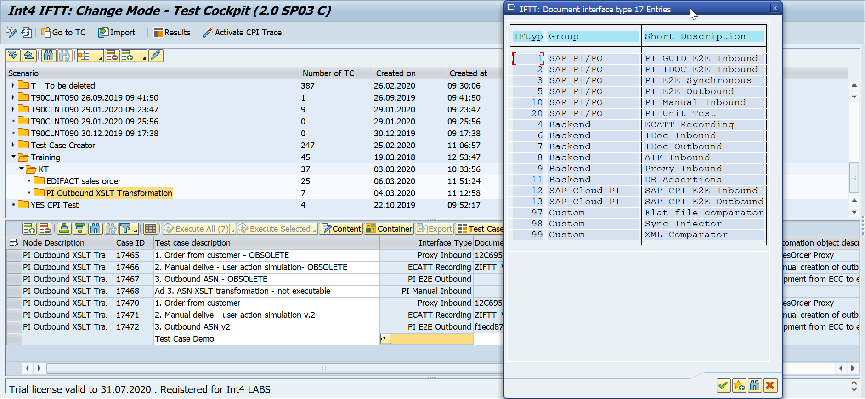Click the Activate CPI Trace button
Screen dimensions: 865x399
coord(242,32)
